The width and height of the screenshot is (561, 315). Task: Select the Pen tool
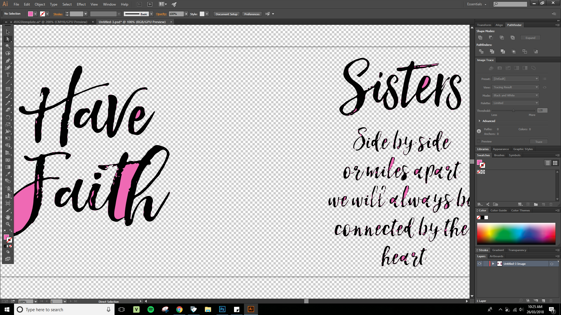tap(8, 61)
